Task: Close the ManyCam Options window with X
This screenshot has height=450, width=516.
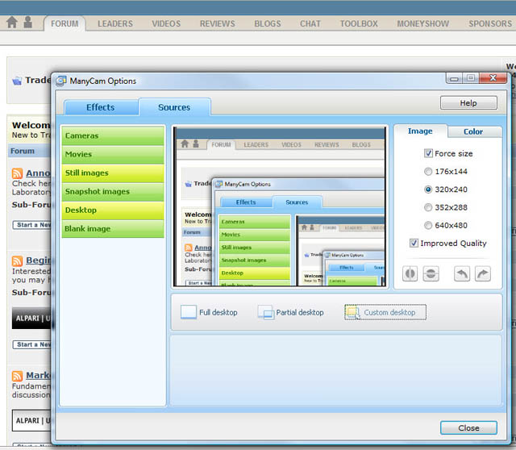Action: click(x=493, y=78)
